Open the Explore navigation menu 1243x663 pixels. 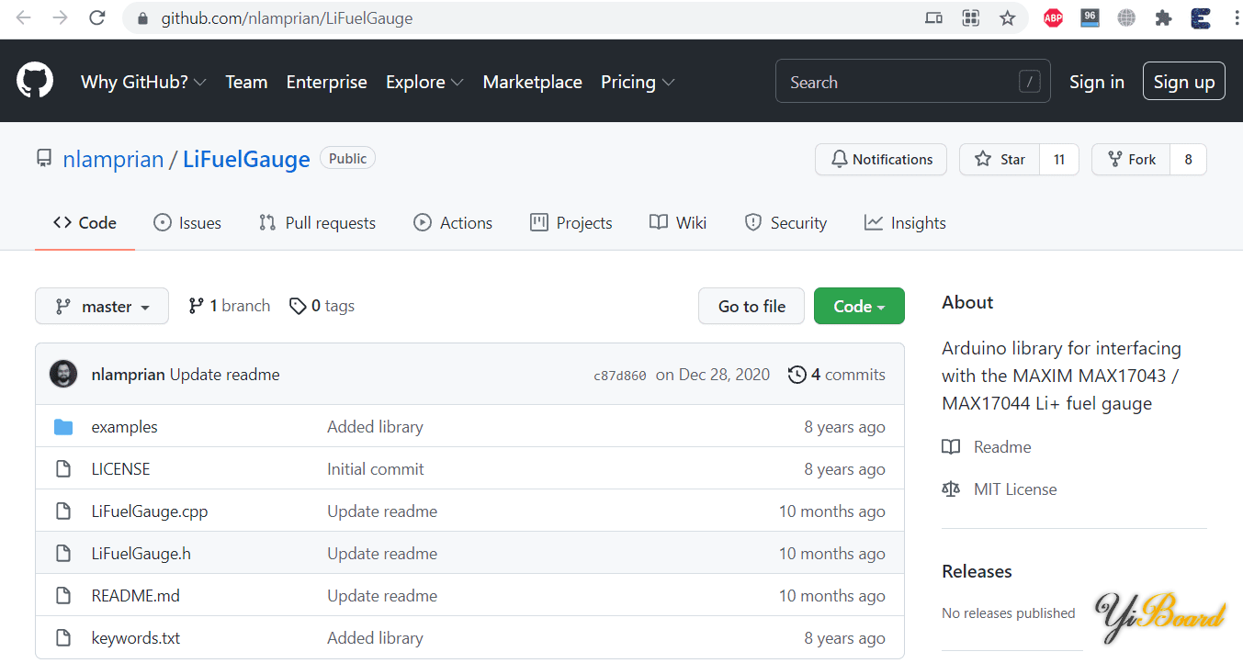[424, 82]
